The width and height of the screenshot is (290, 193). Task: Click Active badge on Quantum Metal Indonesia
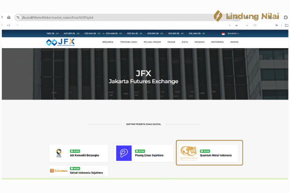point(205,151)
